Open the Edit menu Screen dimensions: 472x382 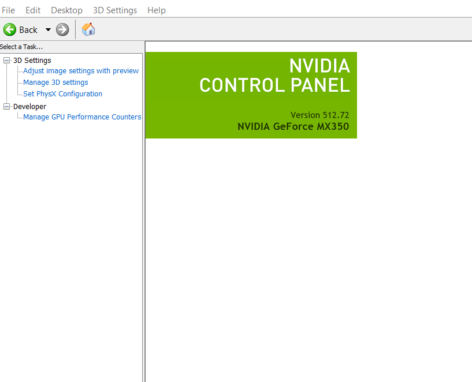(33, 10)
